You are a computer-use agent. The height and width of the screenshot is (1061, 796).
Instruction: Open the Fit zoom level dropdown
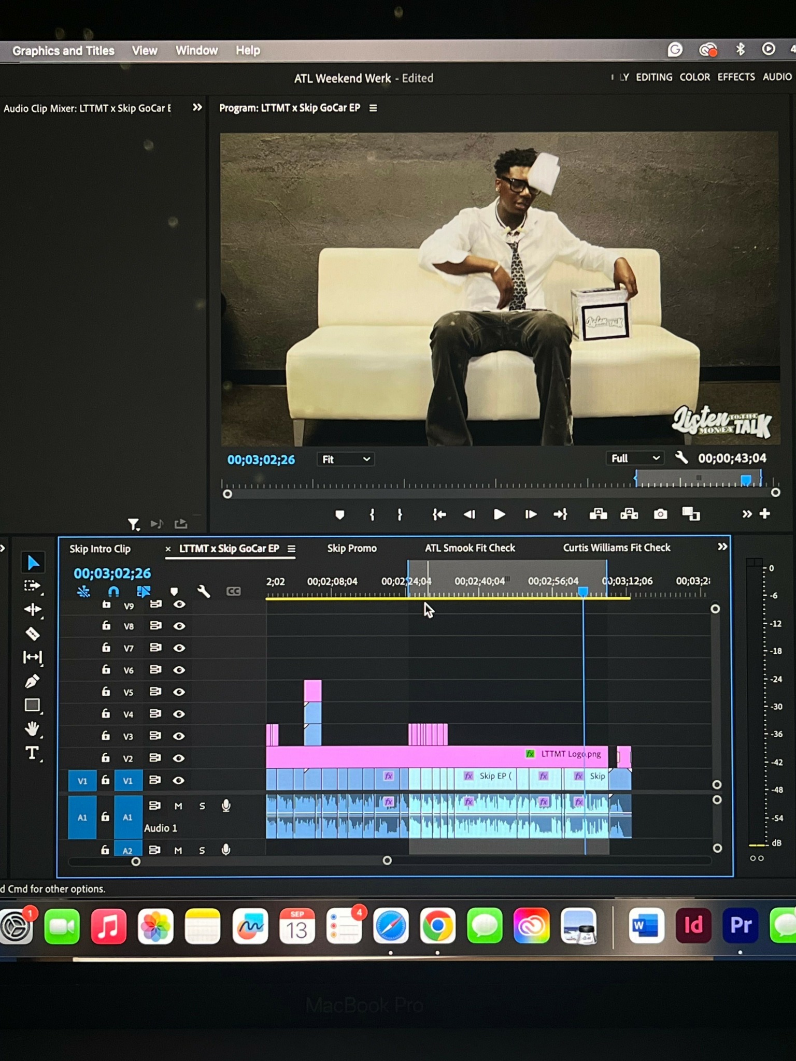[345, 459]
